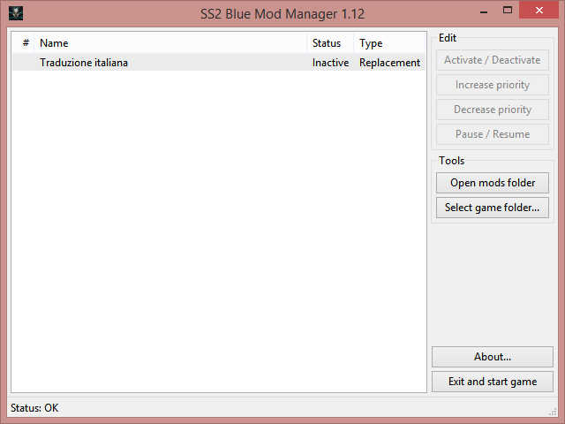Viewport: 565px width, 424px height.
Task: Click the SS2 app icon in title bar
Action: pos(16,13)
